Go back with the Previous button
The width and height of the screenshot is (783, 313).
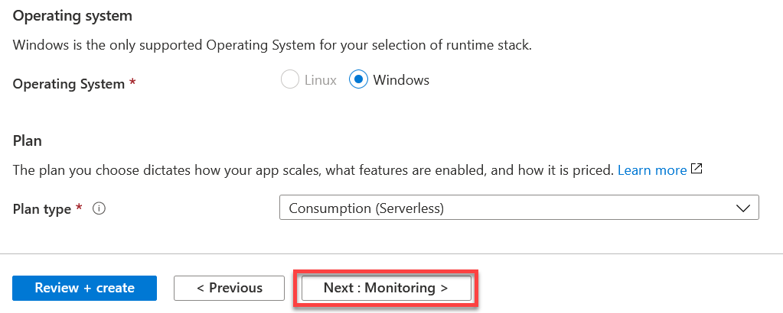pyautogui.click(x=229, y=288)
